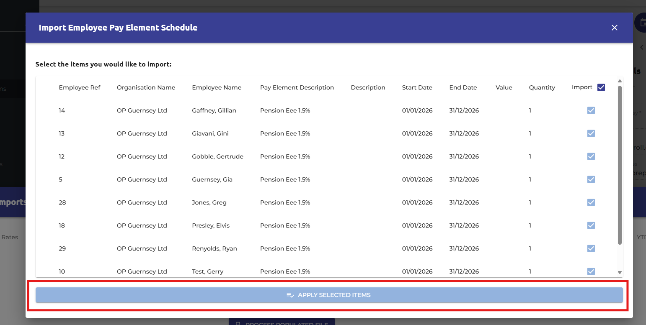
Task: Click end date 31/12/2026 in Test, Gerry row
Action: tap(464, 271)
